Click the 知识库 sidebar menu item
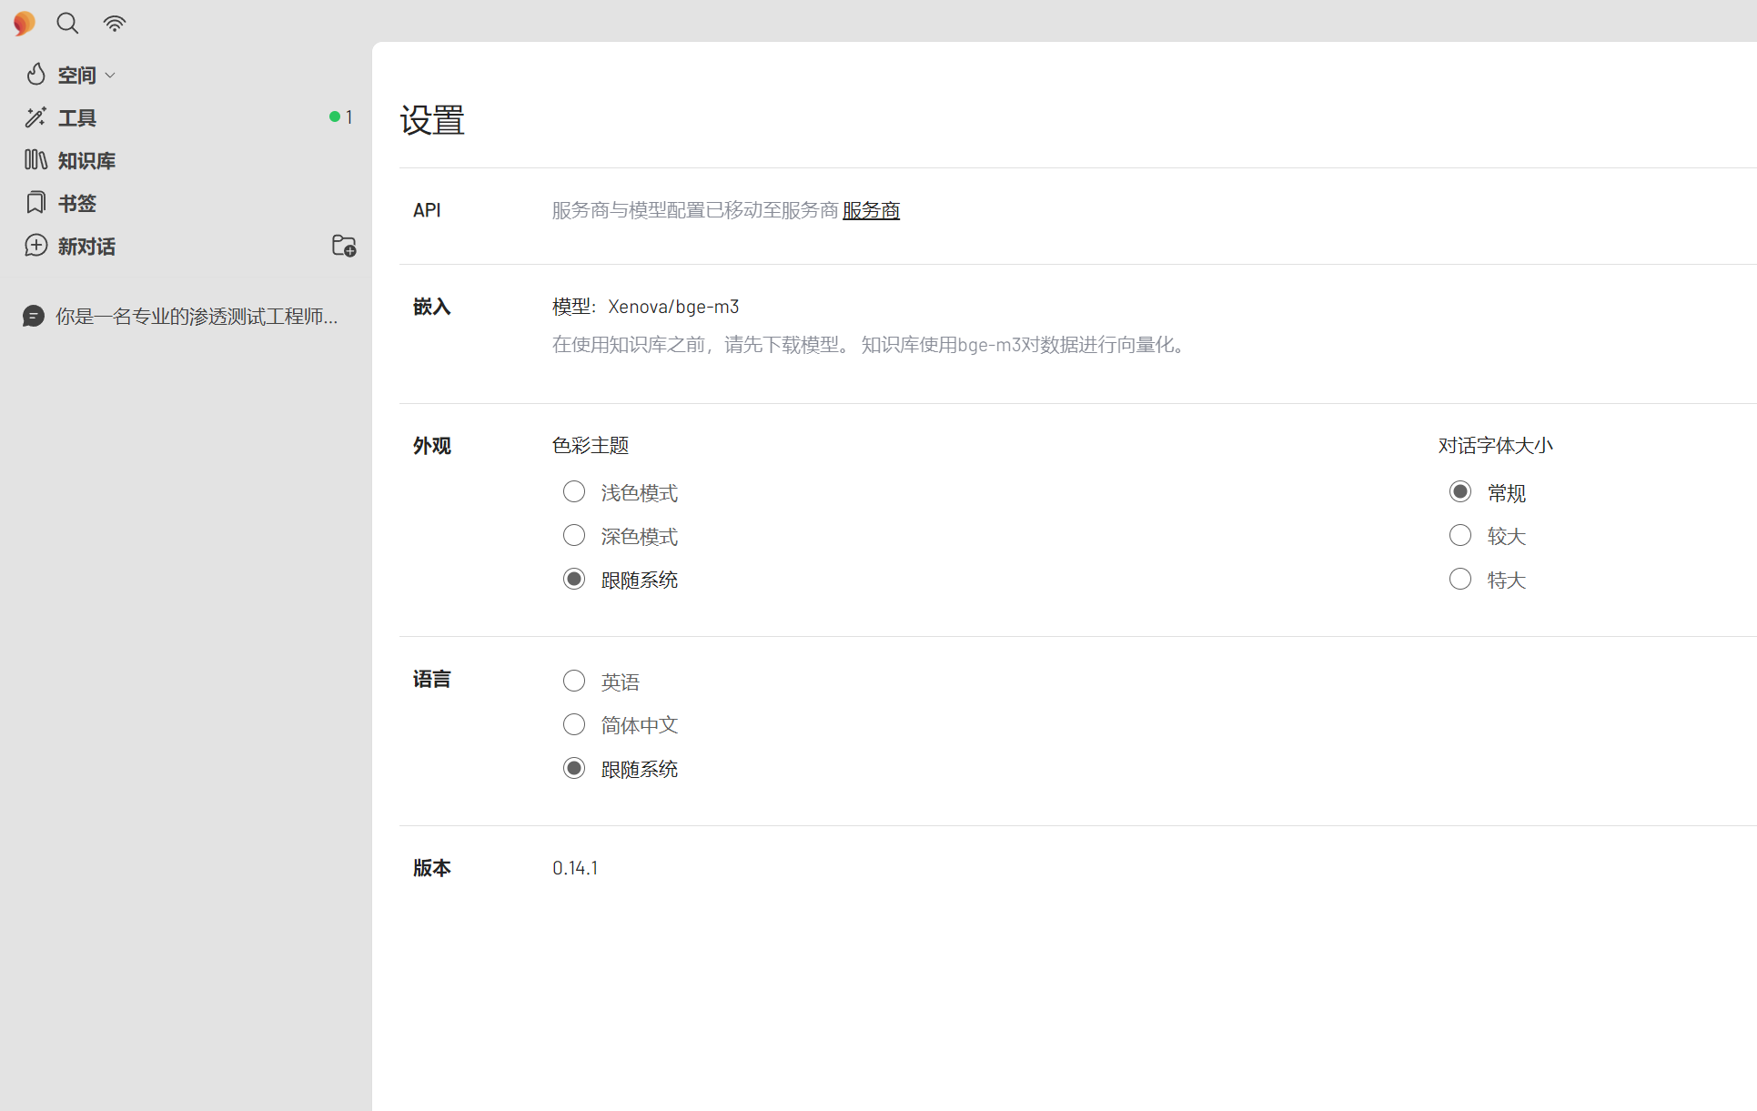The height and width of the screenshot is (1111, 1757). tap(86, 161)
